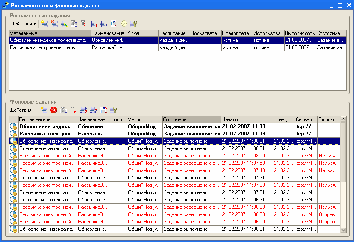Click the refresh icon in the background jobs toolbar
This screenshot has height=242, width=354.
coord(103,110)
